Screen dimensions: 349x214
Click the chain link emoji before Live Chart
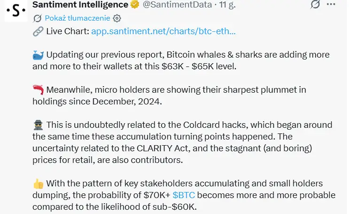[x=38, y=31]
